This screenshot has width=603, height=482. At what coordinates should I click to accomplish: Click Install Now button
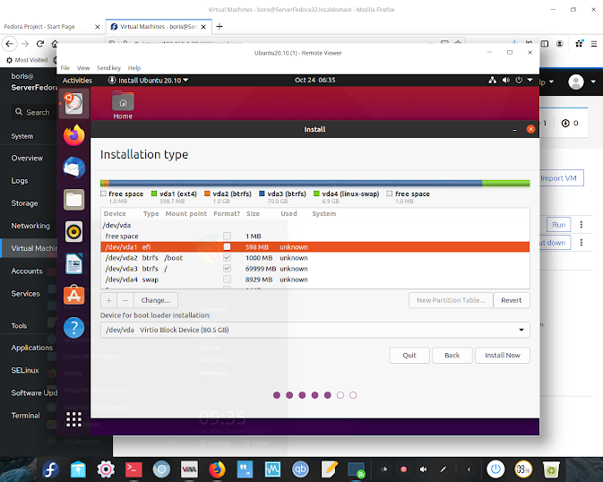[503, 355]
